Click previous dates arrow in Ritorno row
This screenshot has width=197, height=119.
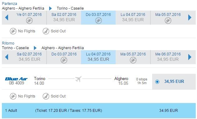7,57
